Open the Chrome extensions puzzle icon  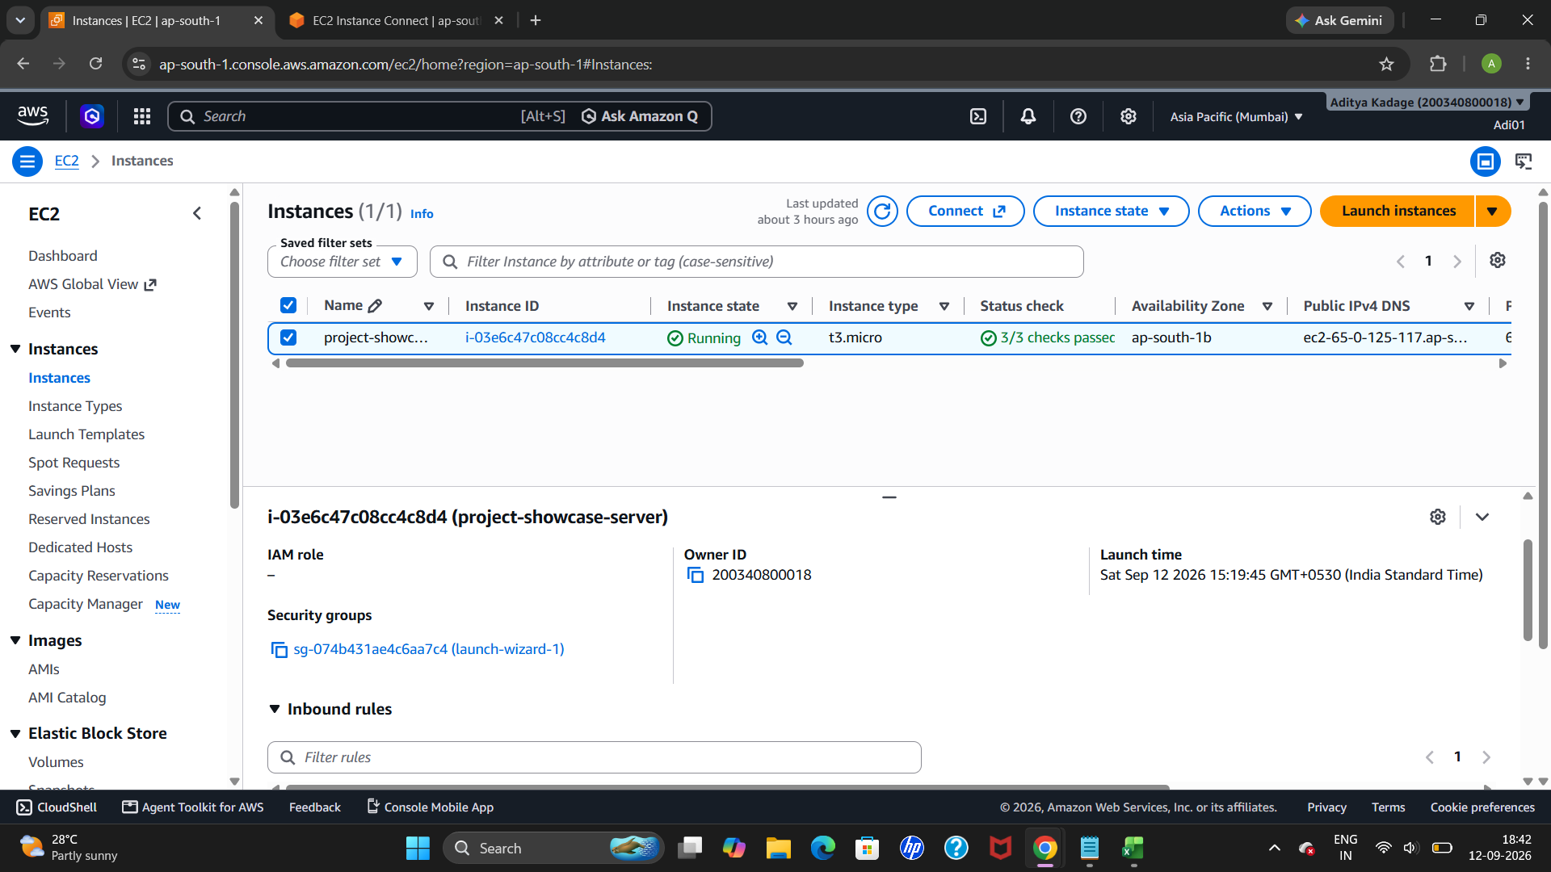coord(1438,64)
